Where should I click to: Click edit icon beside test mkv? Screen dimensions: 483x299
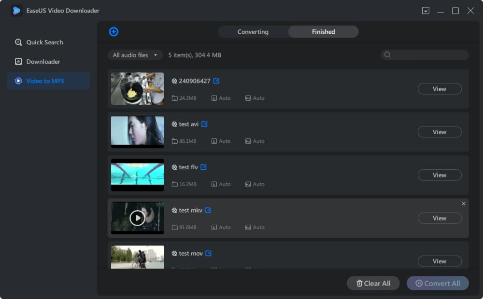coord(208,210)
